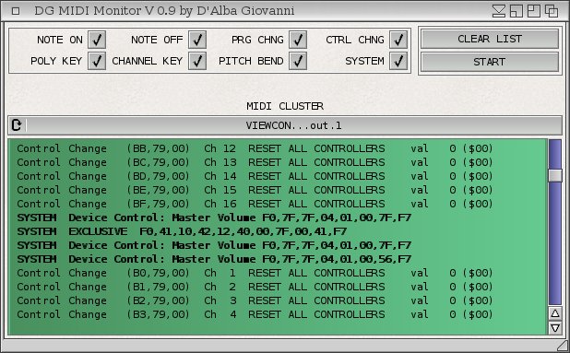Uncheck the NOTE ON checkbox
The width and height of the screenshot is (570, 353).
click(97, 40)
